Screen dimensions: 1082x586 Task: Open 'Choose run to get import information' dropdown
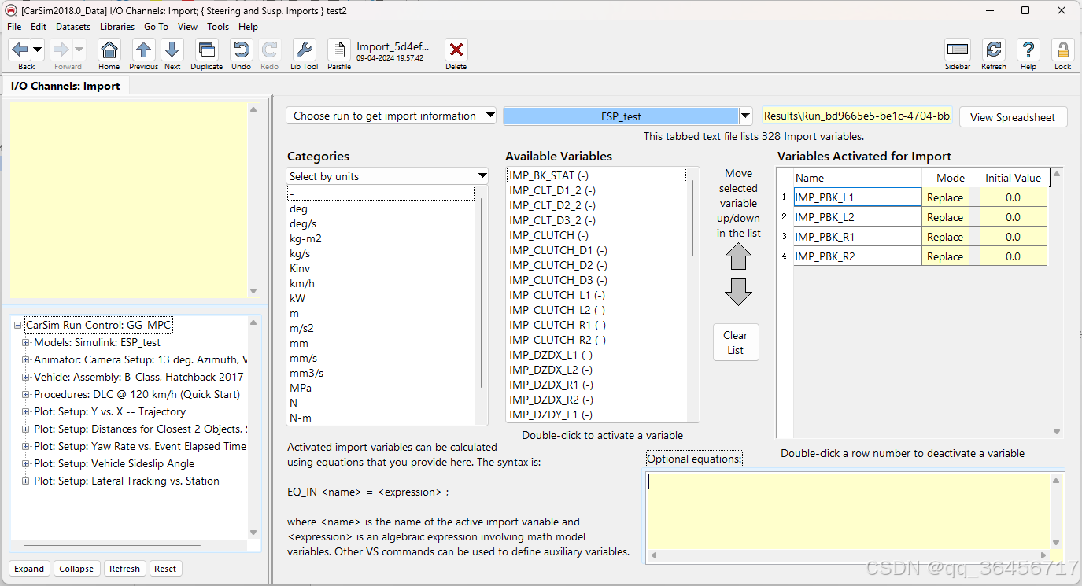[391, 116]
